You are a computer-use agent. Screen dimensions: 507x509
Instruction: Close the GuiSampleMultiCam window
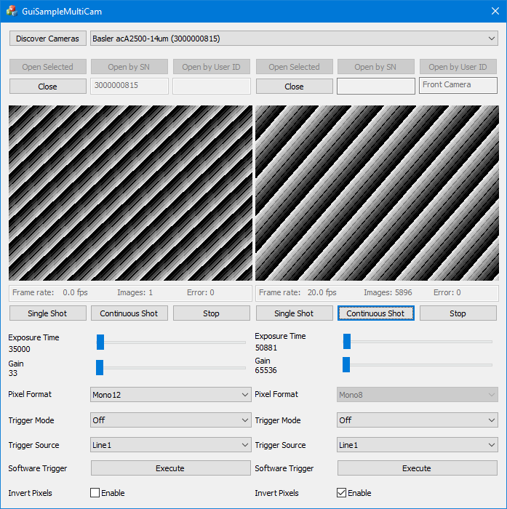[495, 12]
